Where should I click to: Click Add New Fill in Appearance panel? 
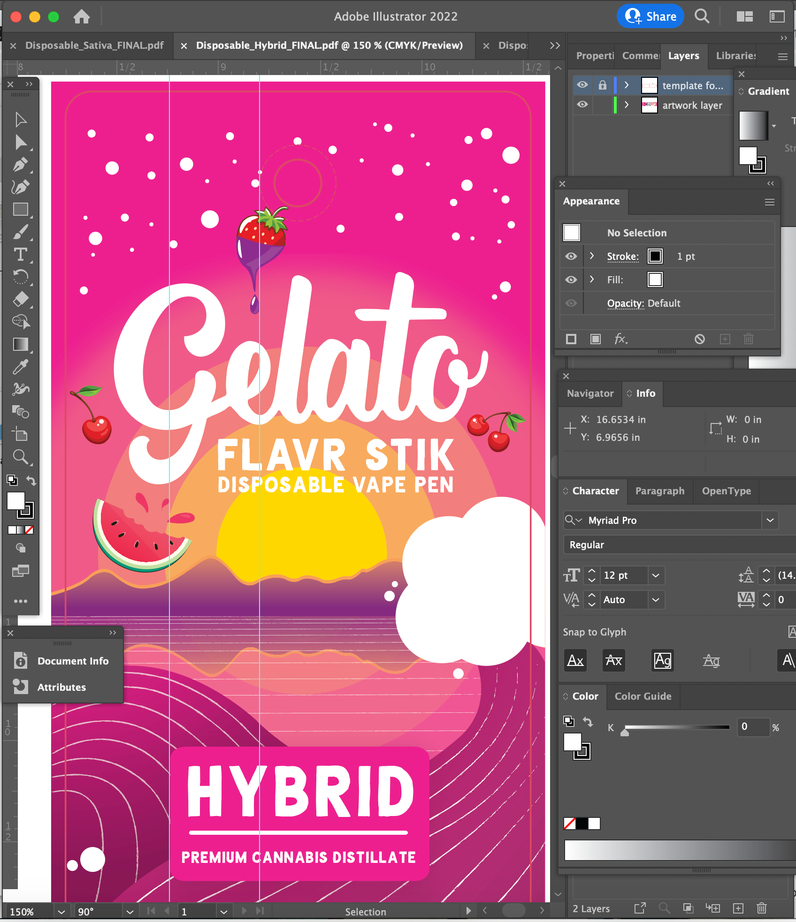tap(596, 339)
